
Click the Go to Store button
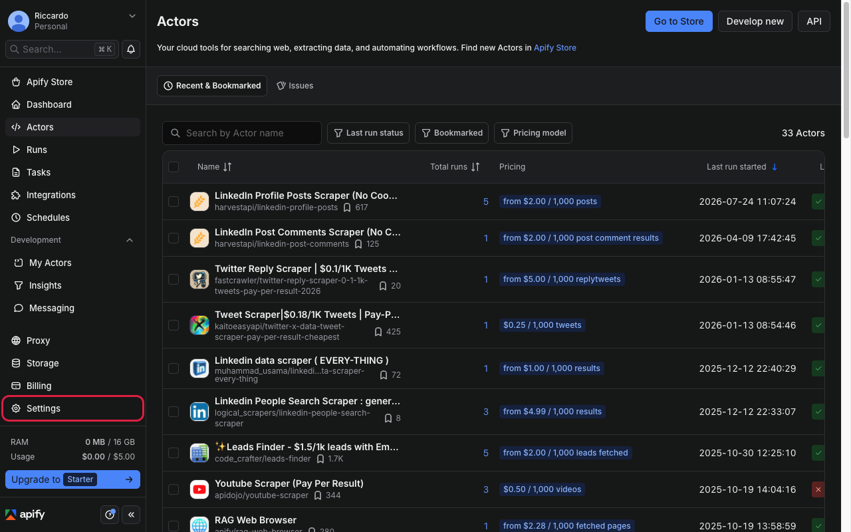coord(679,21)
